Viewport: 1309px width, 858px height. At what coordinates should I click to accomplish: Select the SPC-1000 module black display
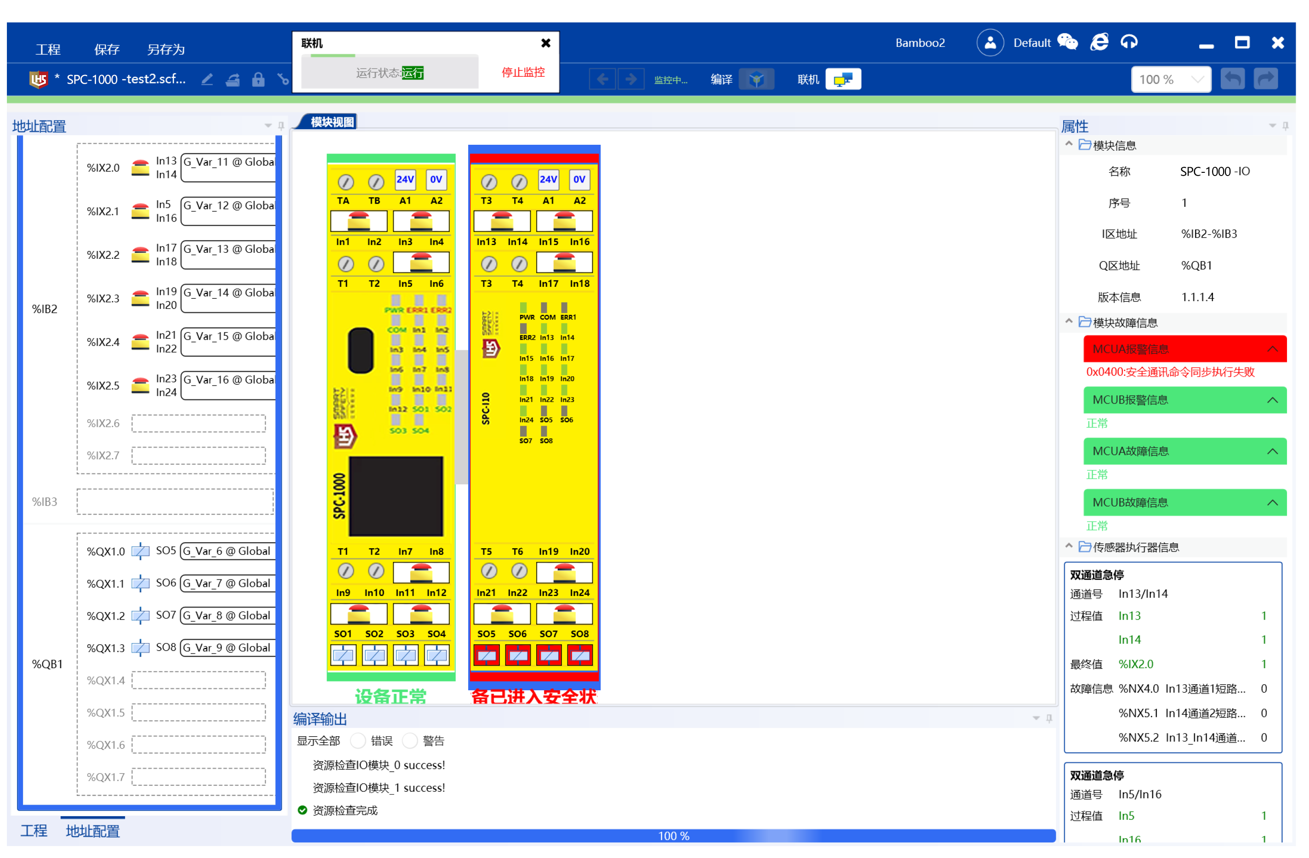tap(397, 497)
